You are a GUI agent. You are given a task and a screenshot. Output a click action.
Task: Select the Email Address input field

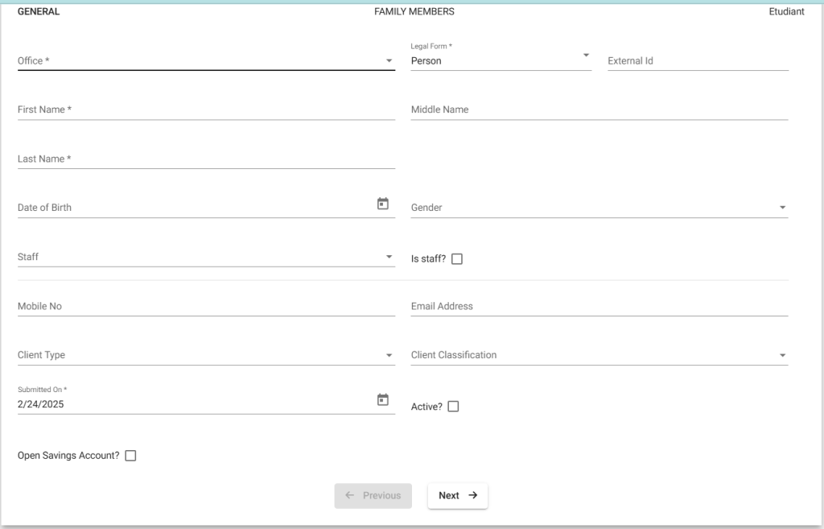click(x=563, y=306)
